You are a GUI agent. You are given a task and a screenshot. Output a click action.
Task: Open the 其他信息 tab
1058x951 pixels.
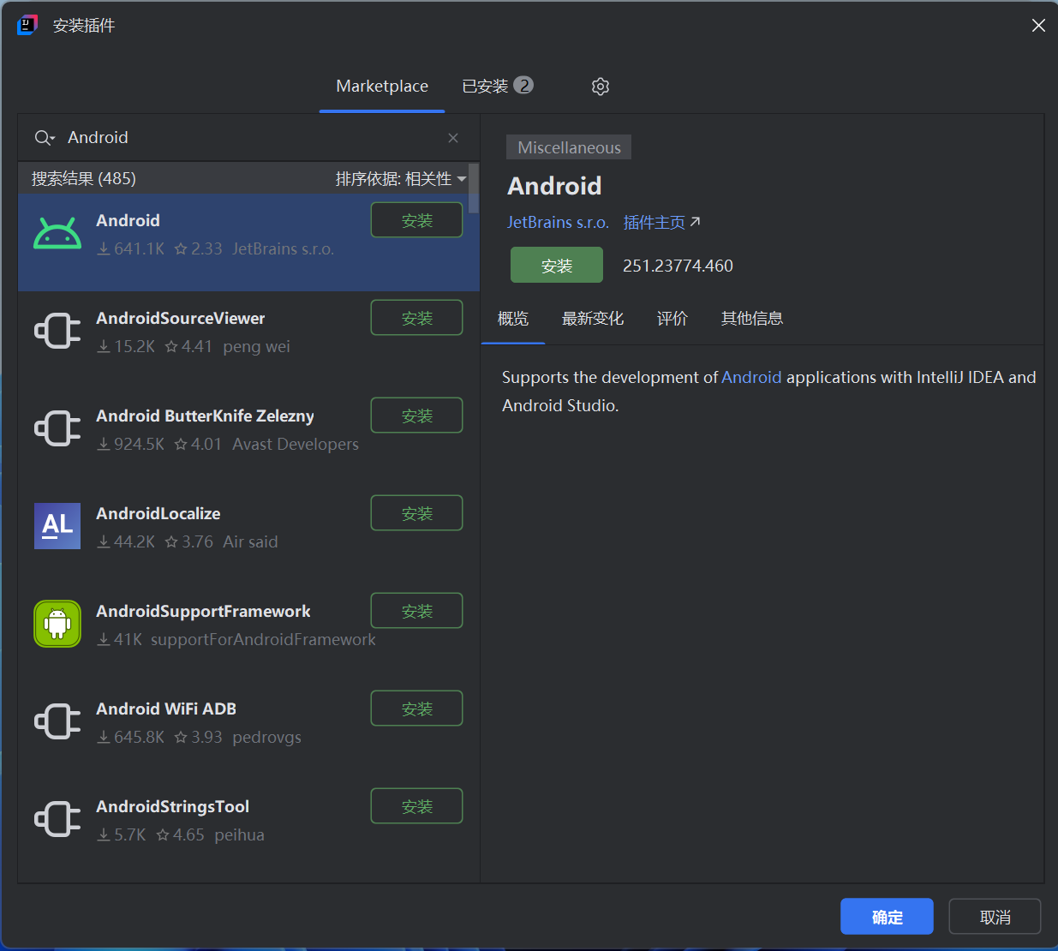[x=752, y=319]
